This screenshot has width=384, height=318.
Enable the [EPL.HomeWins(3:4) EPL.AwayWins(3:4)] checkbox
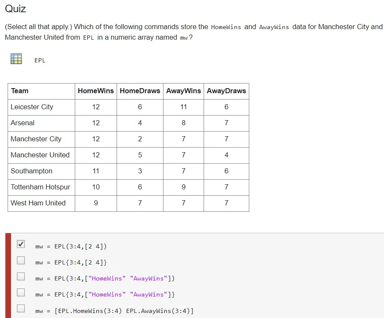[21, 308]
